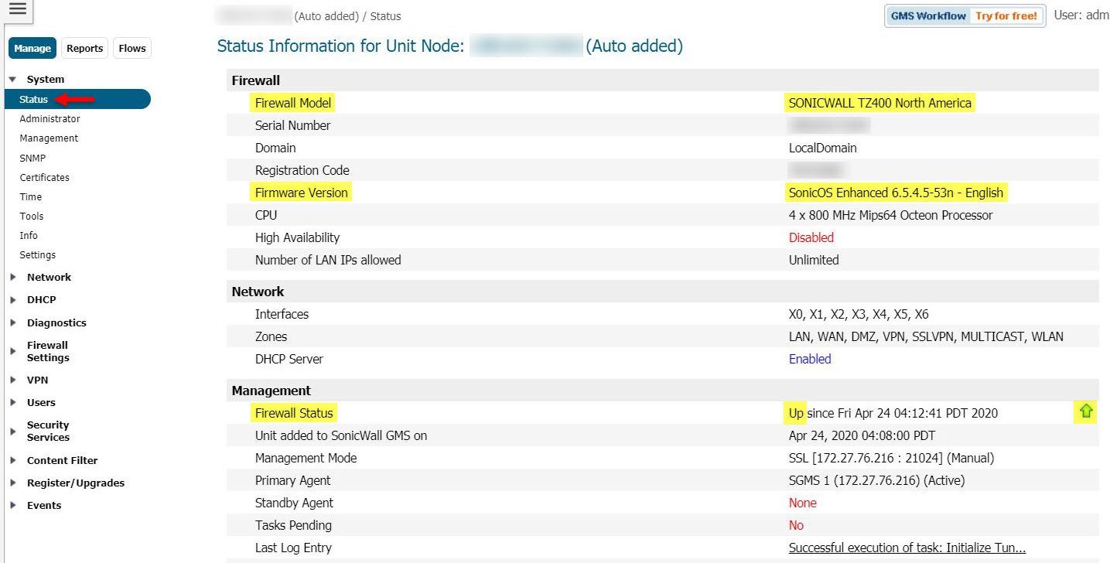Open the Last Log Entry task link

point(907,548)
